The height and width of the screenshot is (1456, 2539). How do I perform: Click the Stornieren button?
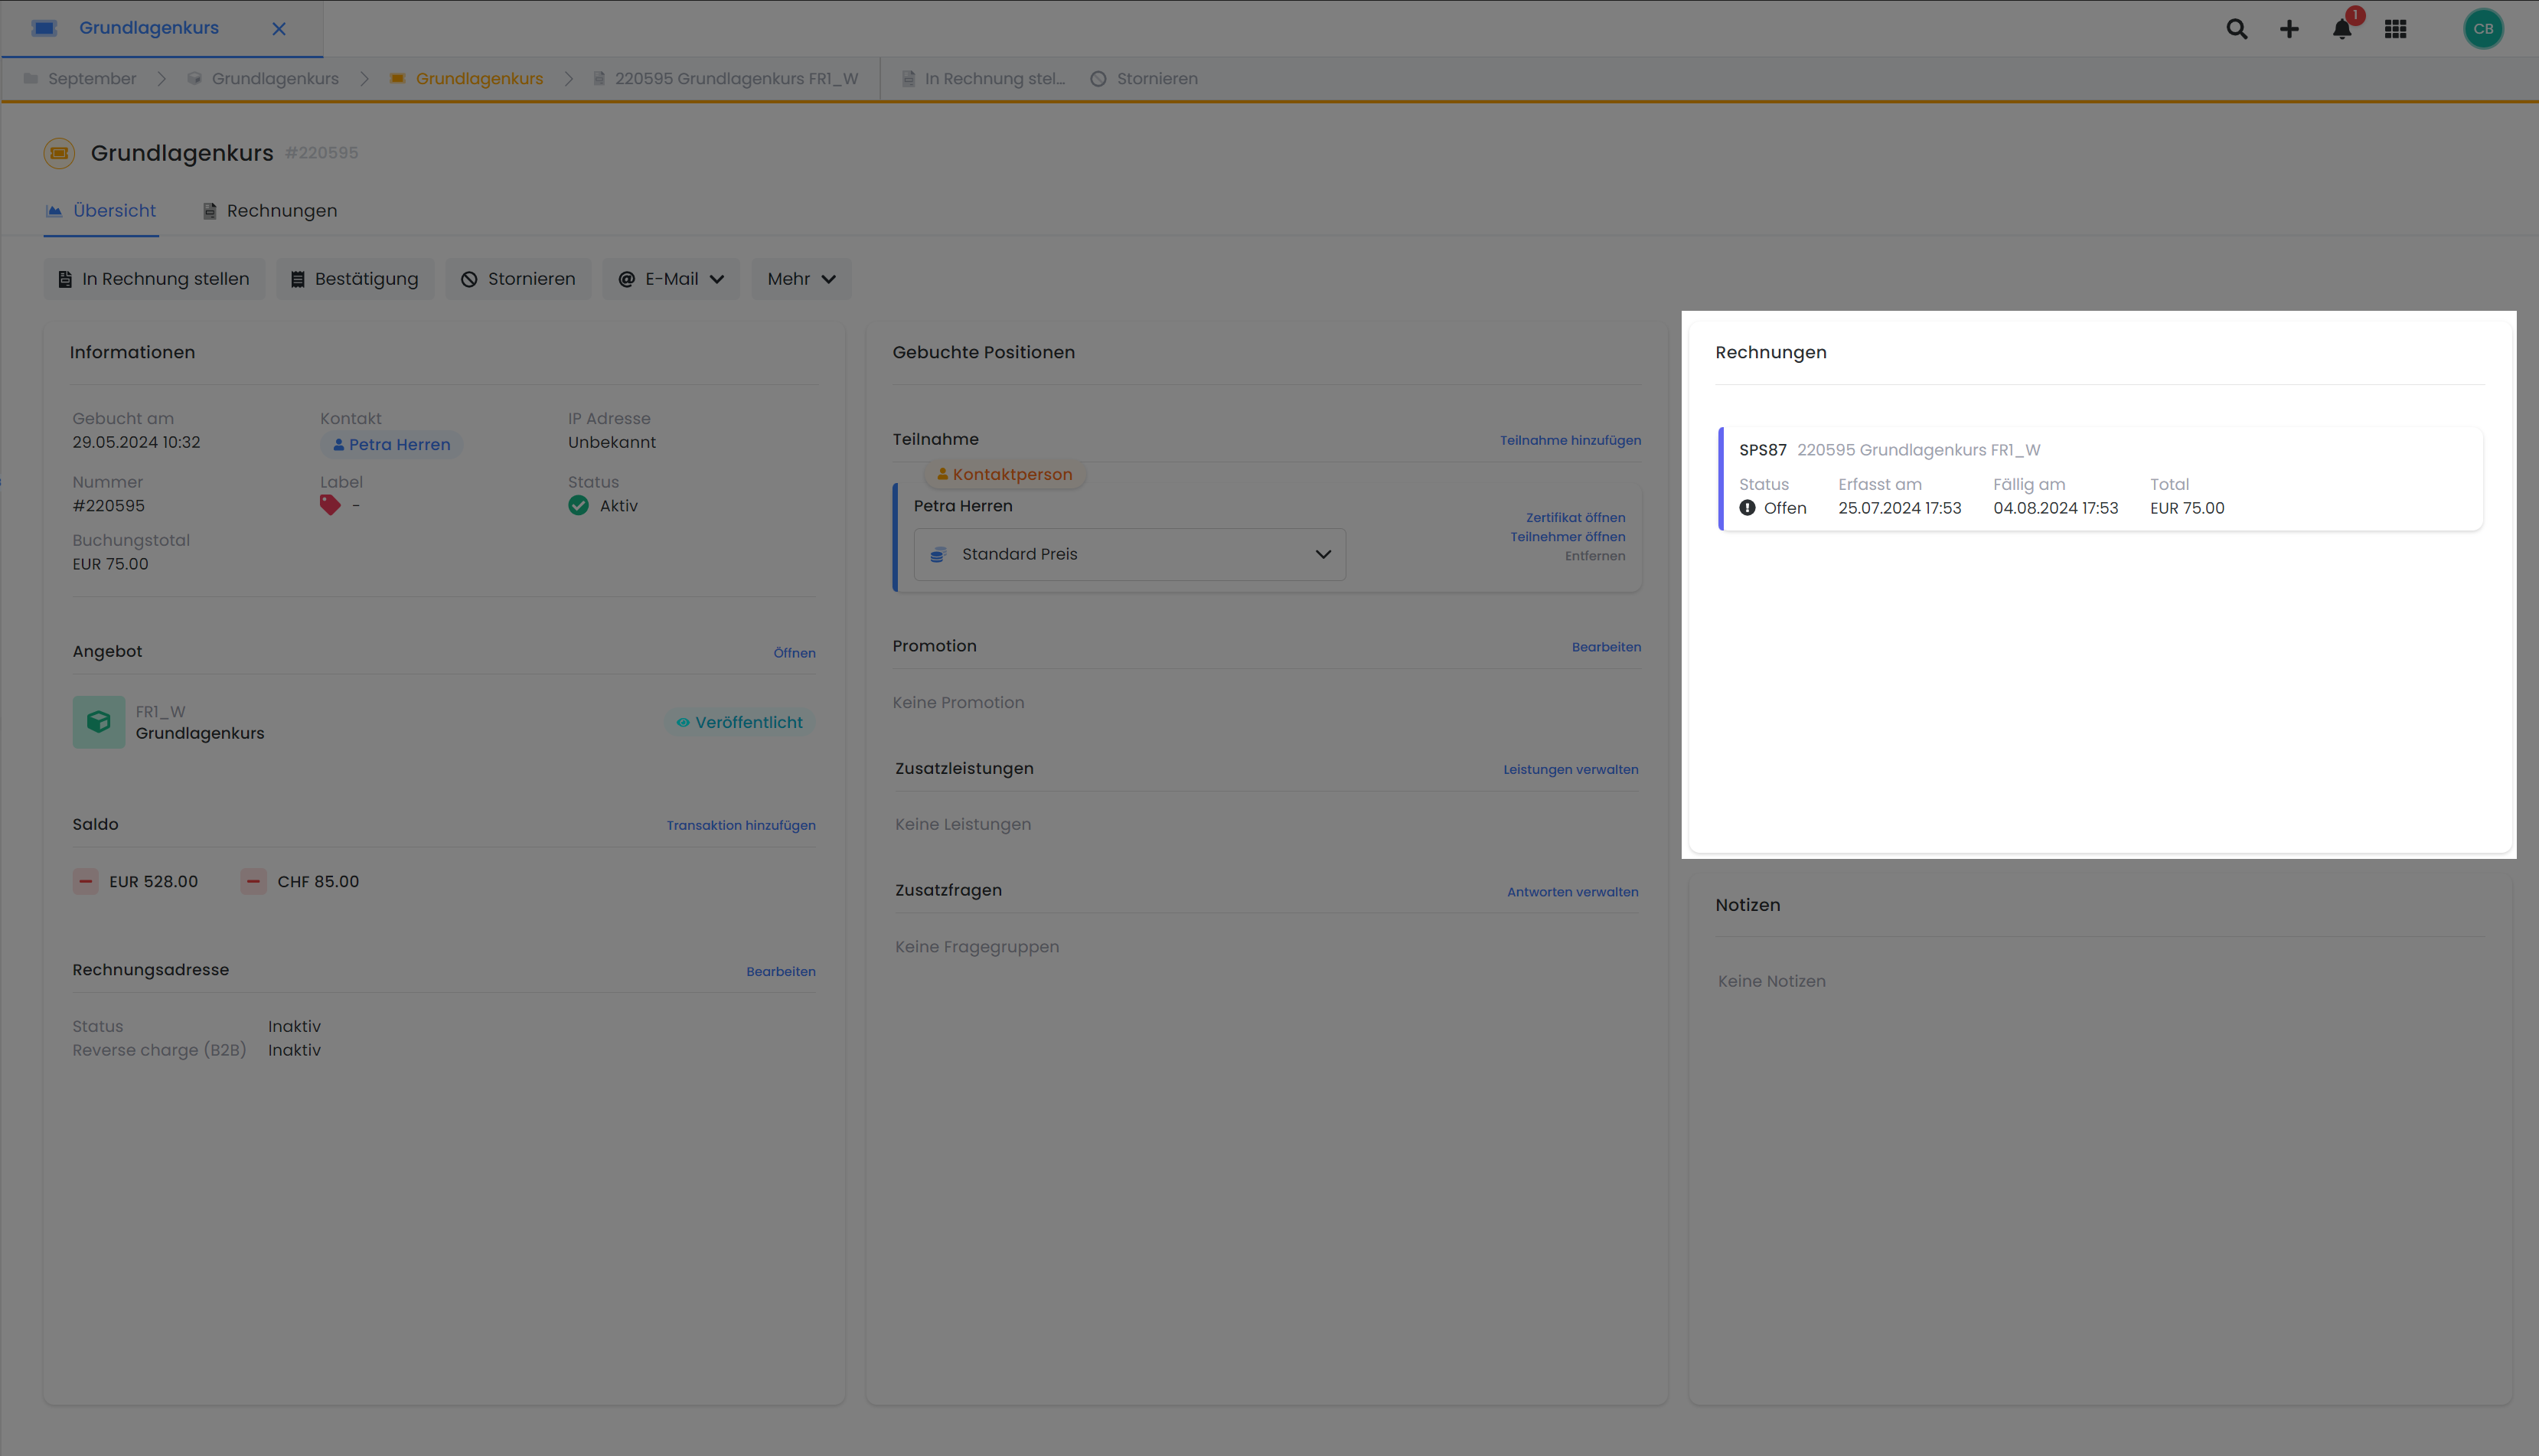[x=517, y=279]
